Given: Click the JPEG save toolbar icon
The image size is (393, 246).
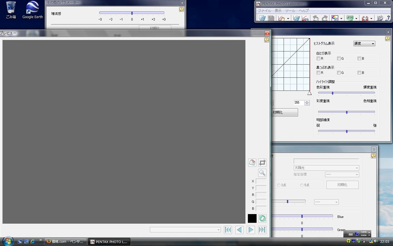Looking at the screenshot, I should pos(350,18).
